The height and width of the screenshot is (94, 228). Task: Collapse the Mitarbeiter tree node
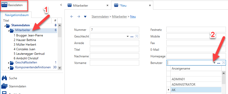pyautogui.click(x=9, y=31)
